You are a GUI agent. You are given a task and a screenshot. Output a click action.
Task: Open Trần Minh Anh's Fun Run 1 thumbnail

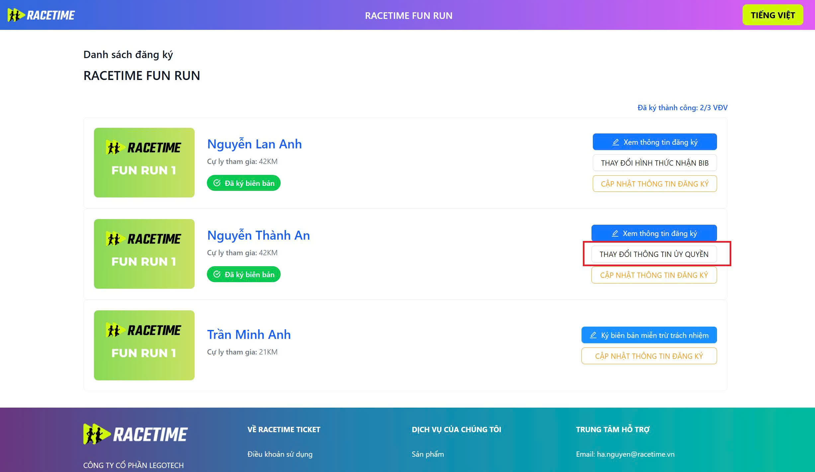(144, 345)
